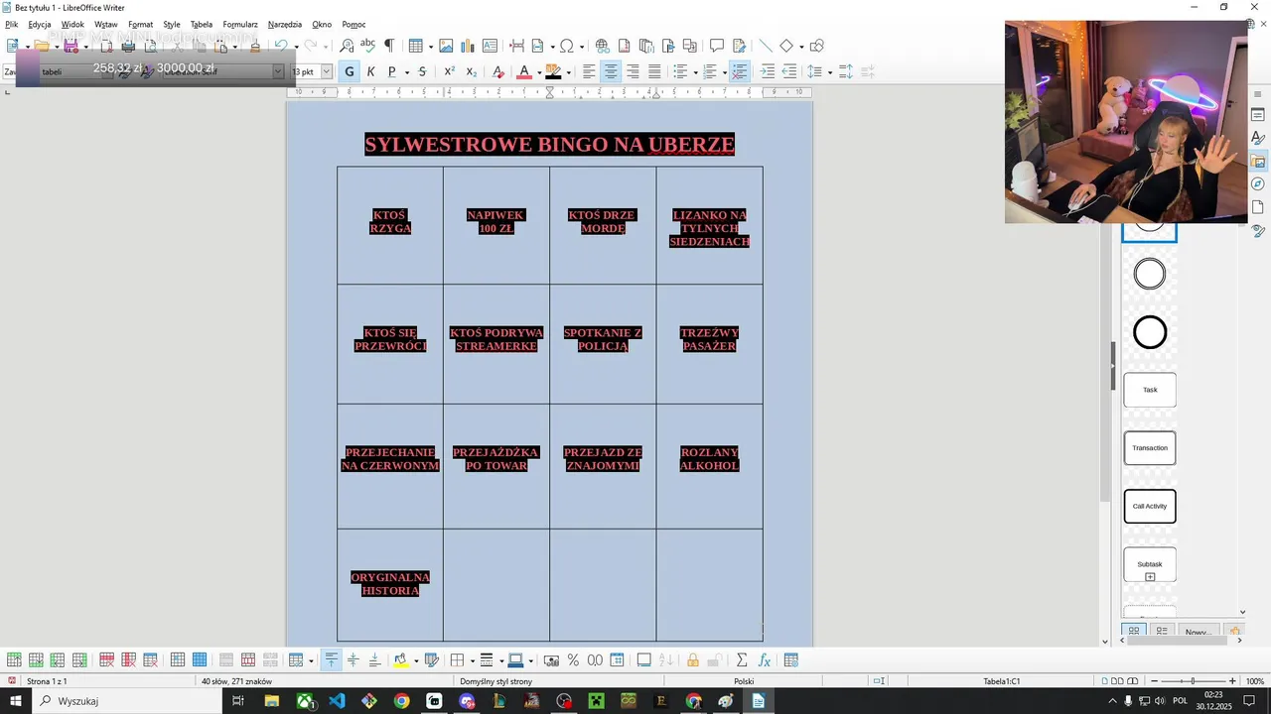The image size is (1271, 714).
Task: Insert image from toolbar
Action: coord(446,46)
